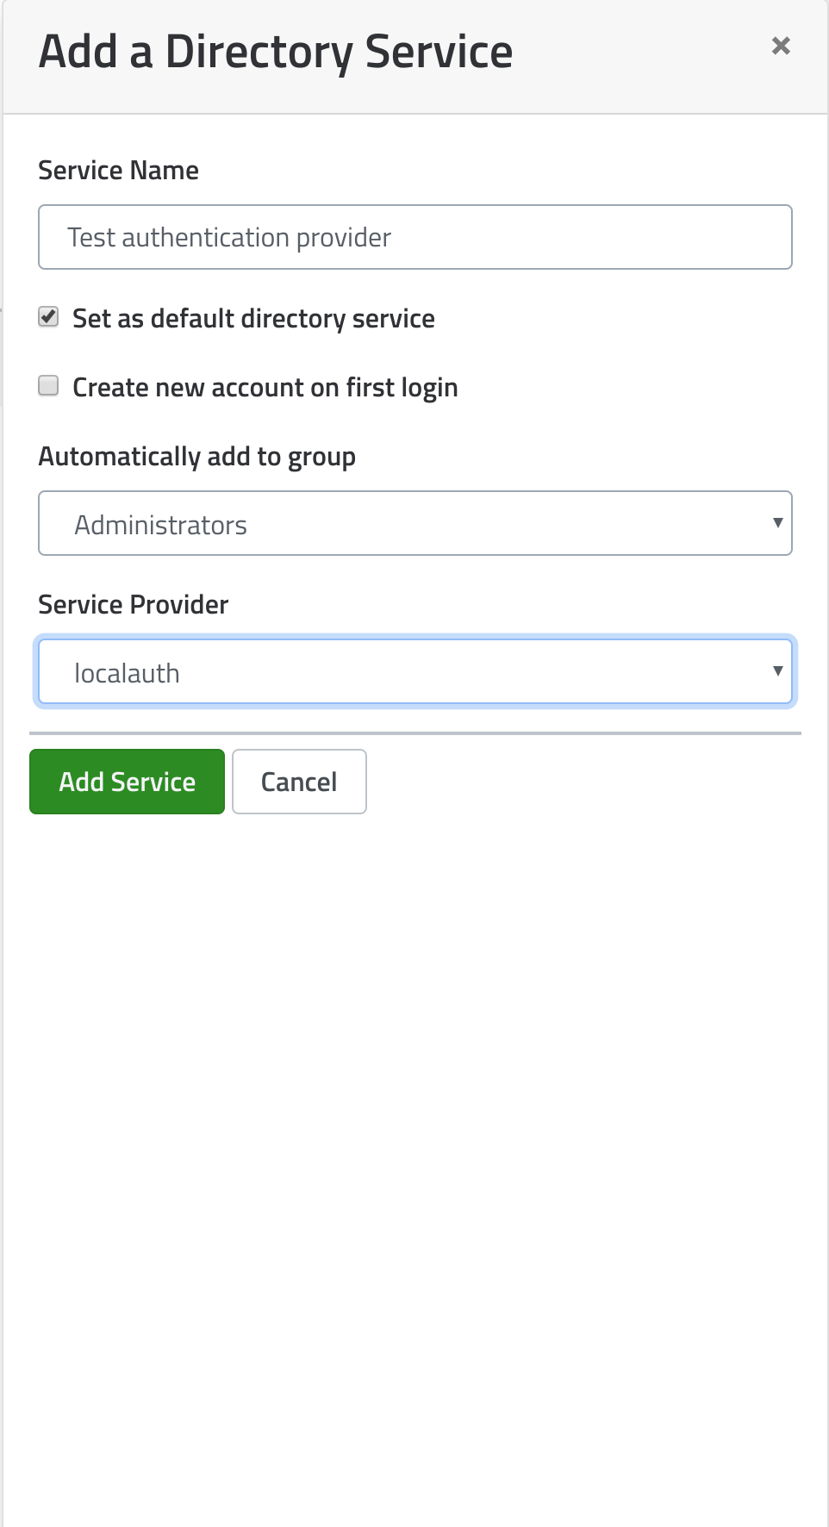Image resolution: width=829 pixels, height=1527 pixels.
Task: Click the "Add a Directory Service" dialog title
Action: tap(276, 52)
